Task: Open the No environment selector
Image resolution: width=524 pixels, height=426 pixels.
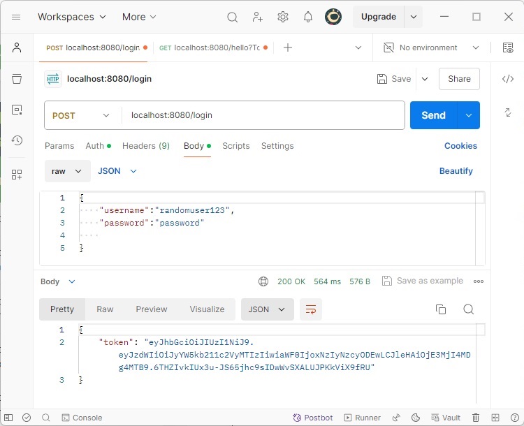Action: point(432,47)
